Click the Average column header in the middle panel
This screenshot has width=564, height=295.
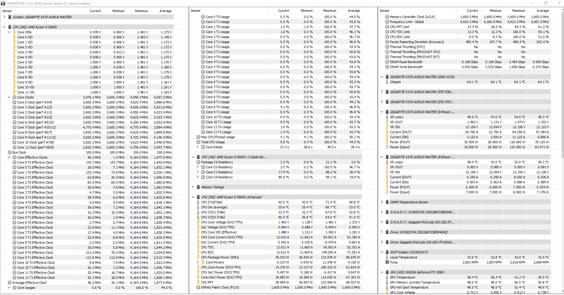pyautogui.click(x=350, y=11)
